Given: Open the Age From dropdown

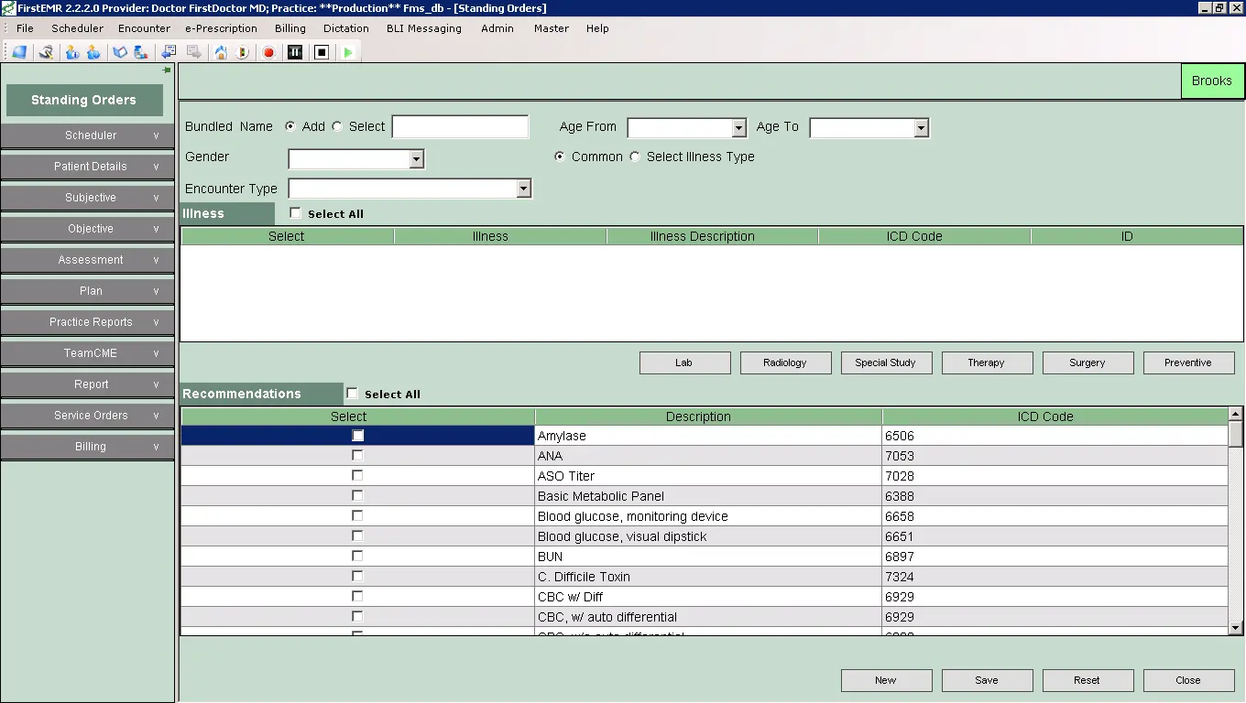Looking at the screenshot, I should point(738,127).
